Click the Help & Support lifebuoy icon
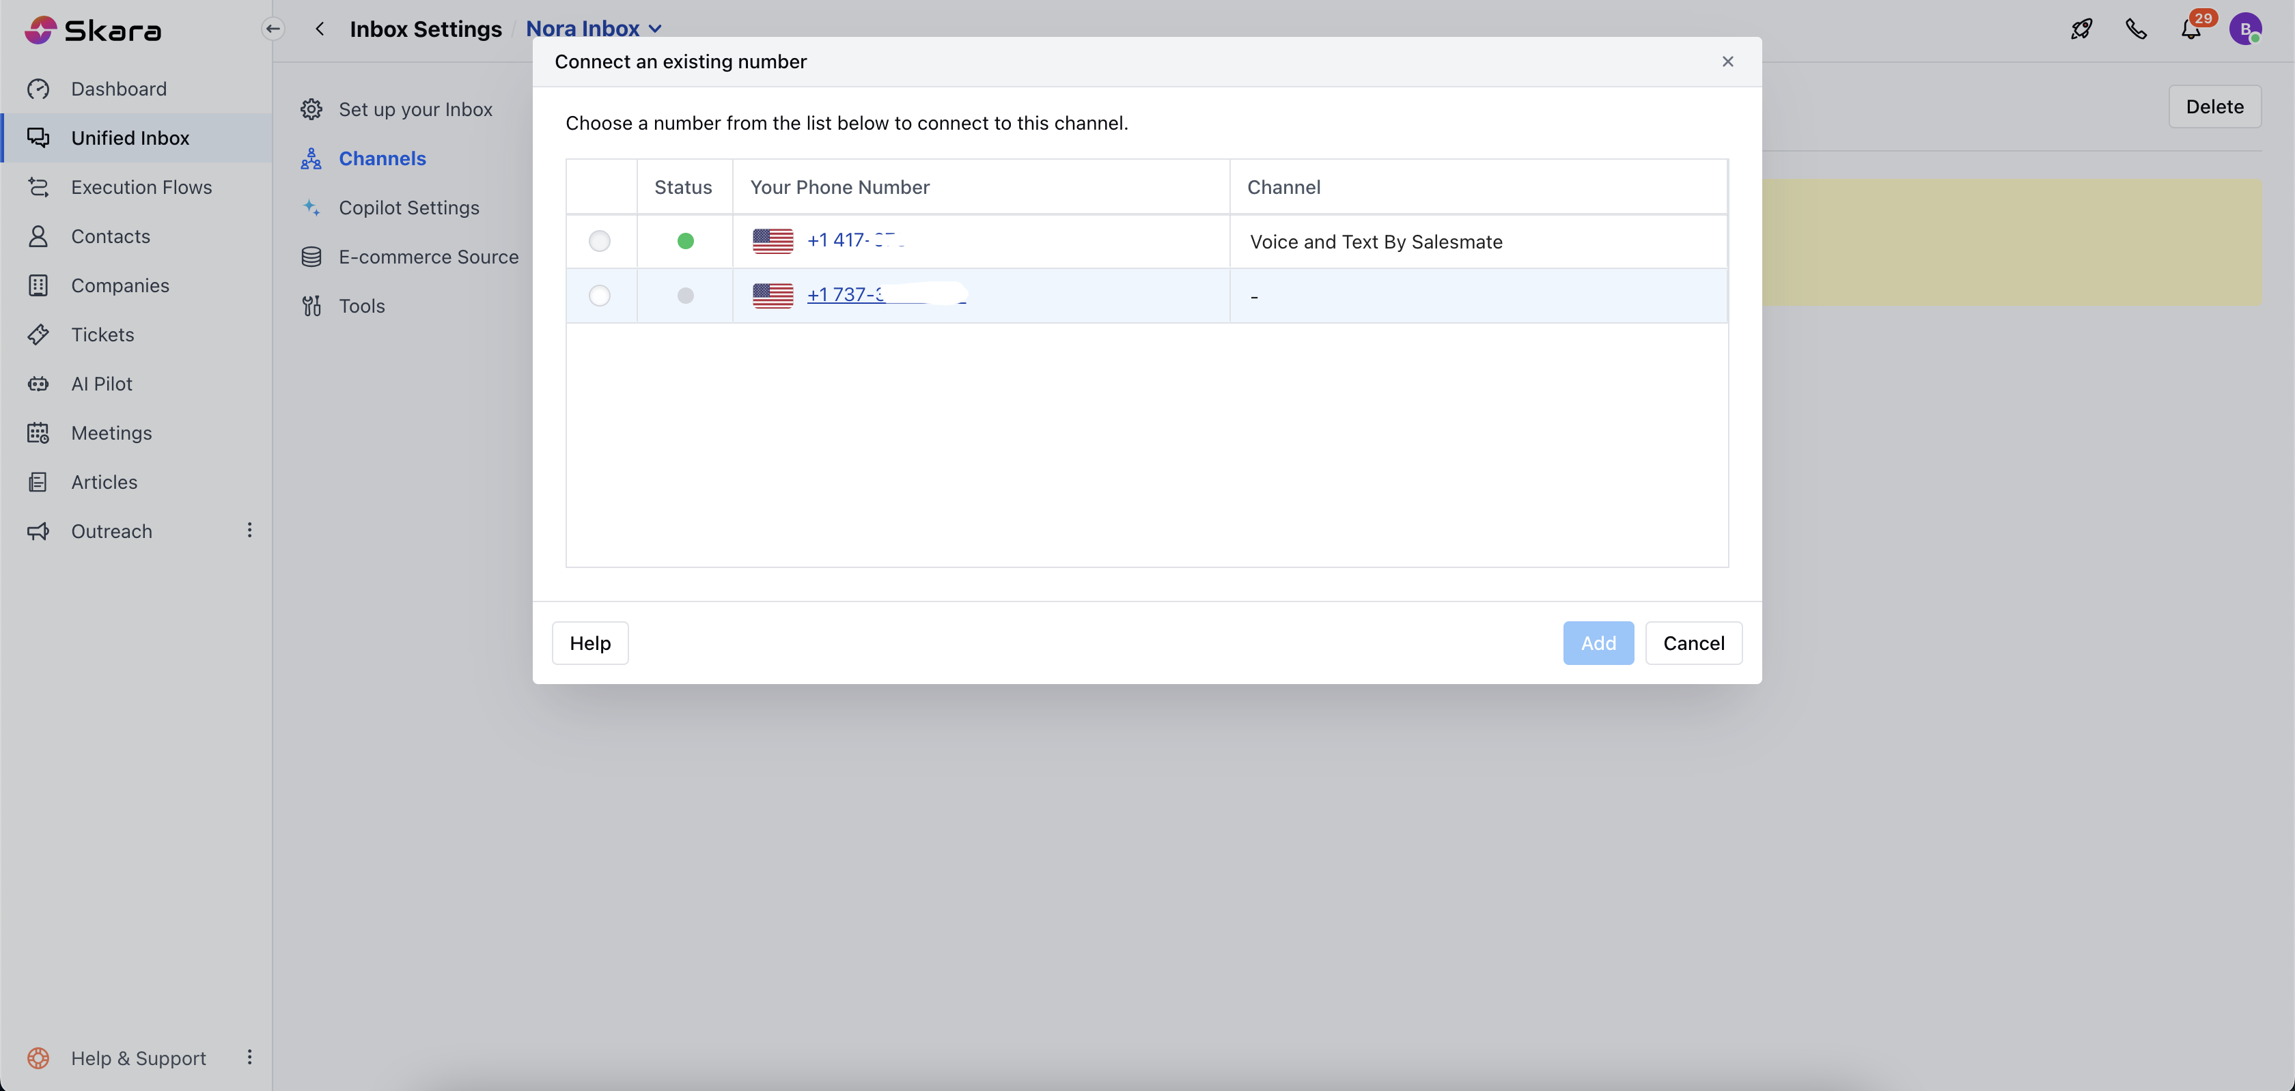This screenshot has width=2295, height=1091. 38,1057
